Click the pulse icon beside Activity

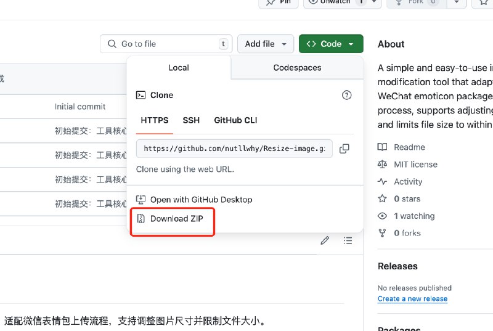tap(382, 181)
